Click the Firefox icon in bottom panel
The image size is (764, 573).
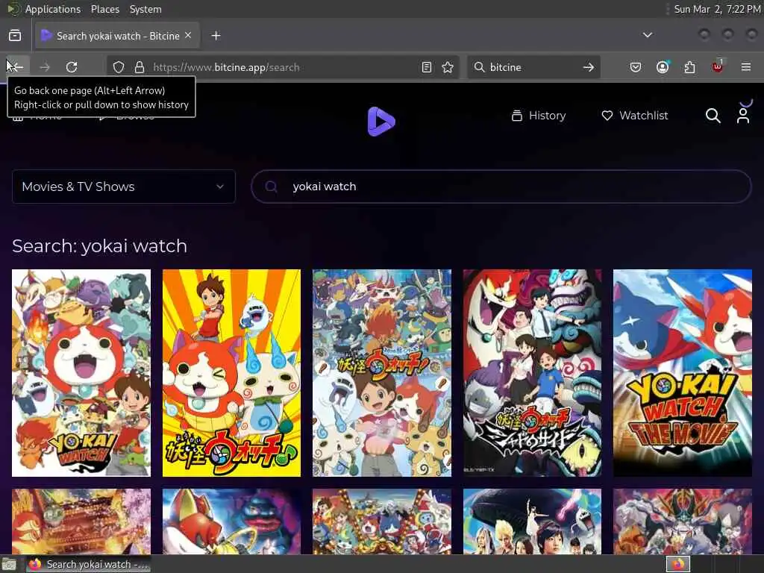pos(678,564)
